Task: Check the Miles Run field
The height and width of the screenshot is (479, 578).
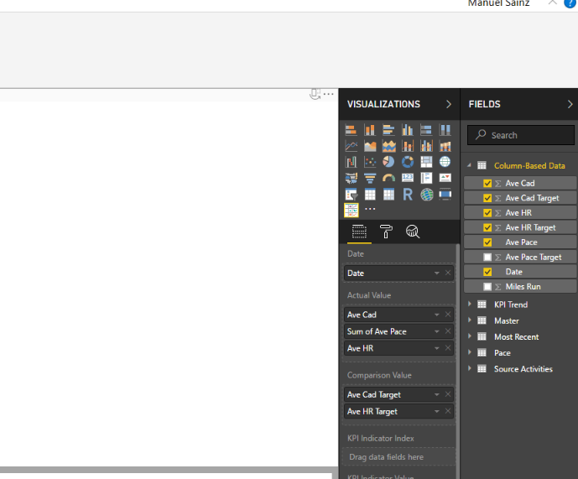Action: (487, 287)
